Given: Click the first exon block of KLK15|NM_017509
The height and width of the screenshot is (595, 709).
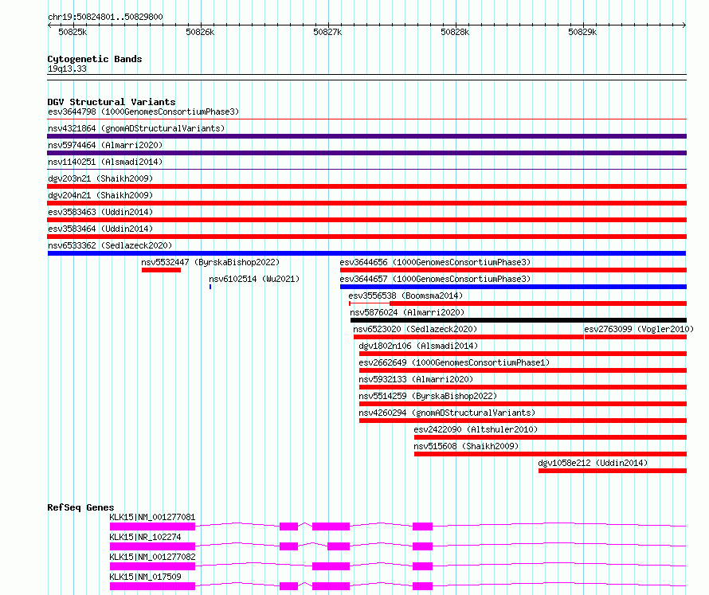Looking at the screenshot, I should [x=152, y=586].
